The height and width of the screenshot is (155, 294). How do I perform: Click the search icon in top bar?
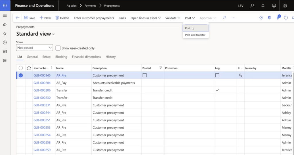pyautogui.click(x=252, y=5)
